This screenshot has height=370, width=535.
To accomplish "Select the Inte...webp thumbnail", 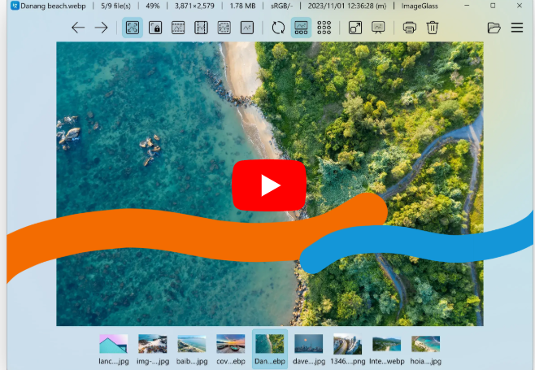I will click(386, 349).
